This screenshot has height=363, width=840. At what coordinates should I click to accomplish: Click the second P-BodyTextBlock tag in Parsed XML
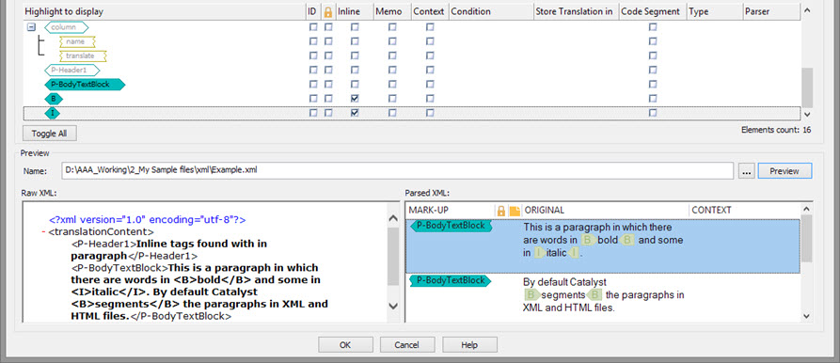[451, 280]
